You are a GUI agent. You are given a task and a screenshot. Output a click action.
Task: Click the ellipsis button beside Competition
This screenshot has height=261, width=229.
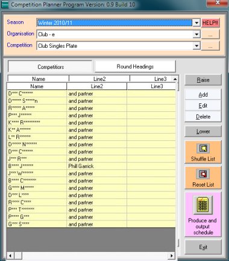(210, 46)
